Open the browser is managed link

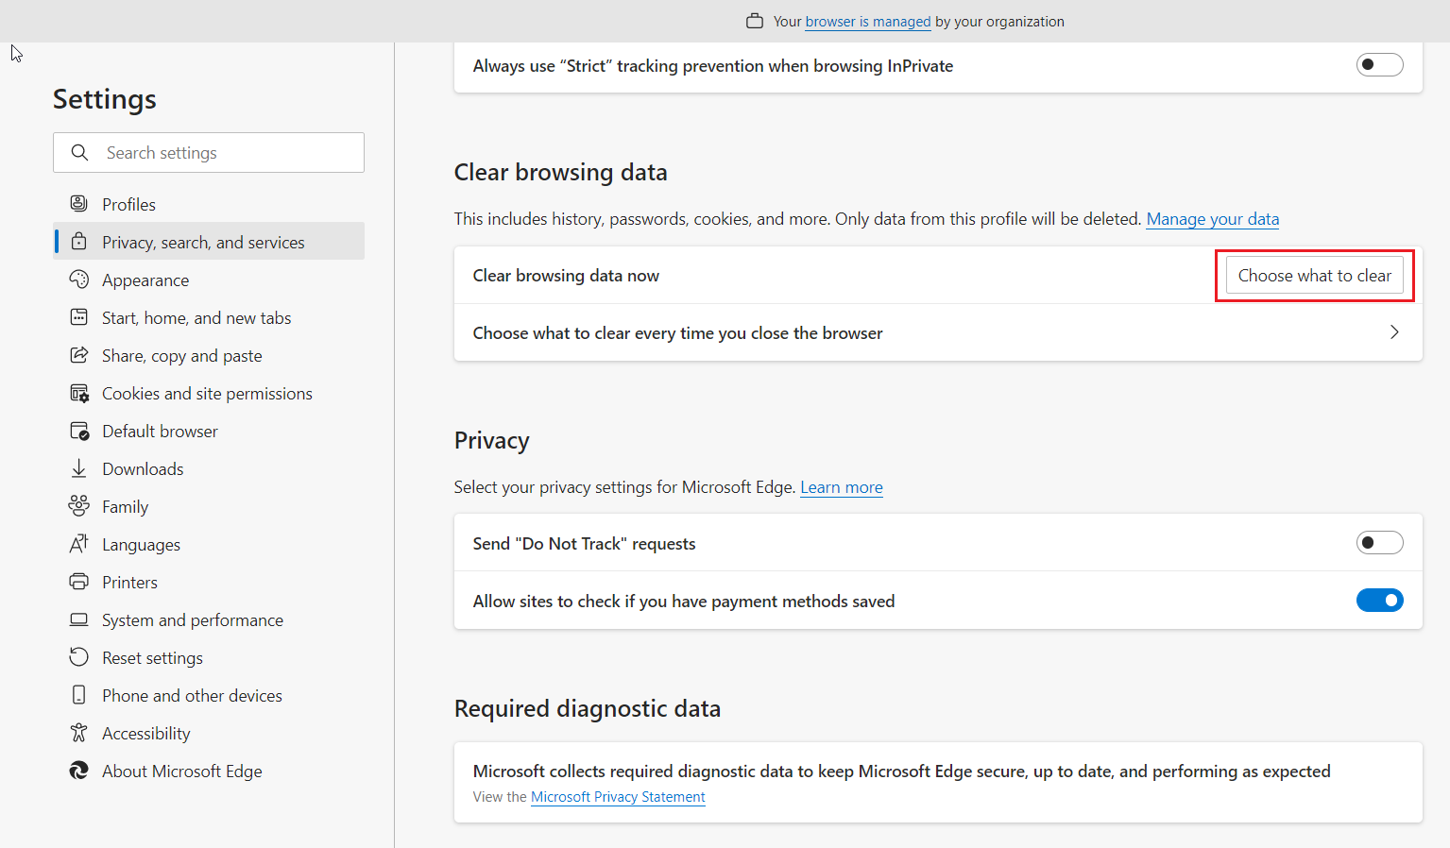[867, 21]
